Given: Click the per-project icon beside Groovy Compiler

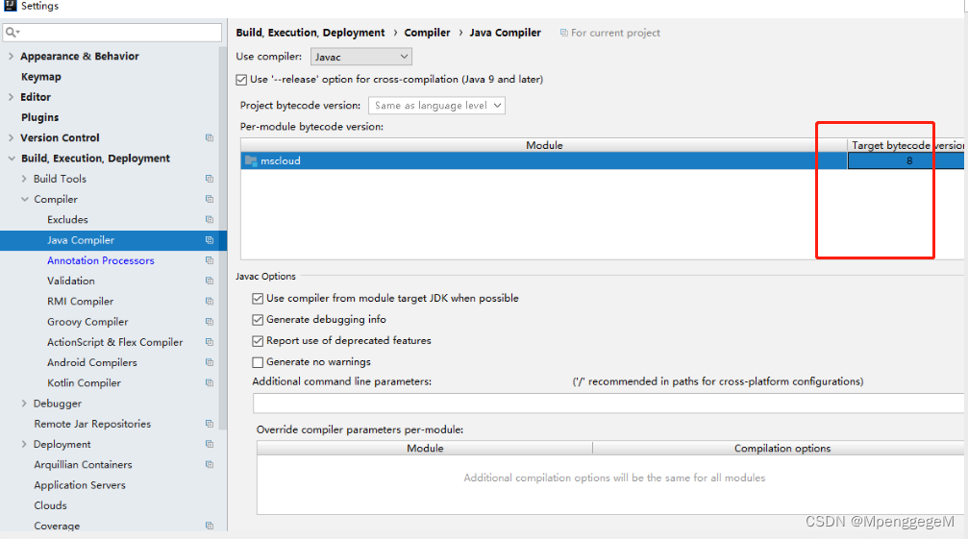Looking at the screenshot, I should tap(210, 321).
